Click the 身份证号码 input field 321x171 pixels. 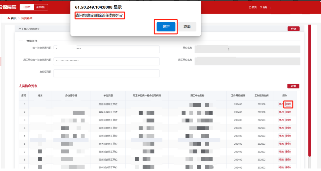pos(107,73)
